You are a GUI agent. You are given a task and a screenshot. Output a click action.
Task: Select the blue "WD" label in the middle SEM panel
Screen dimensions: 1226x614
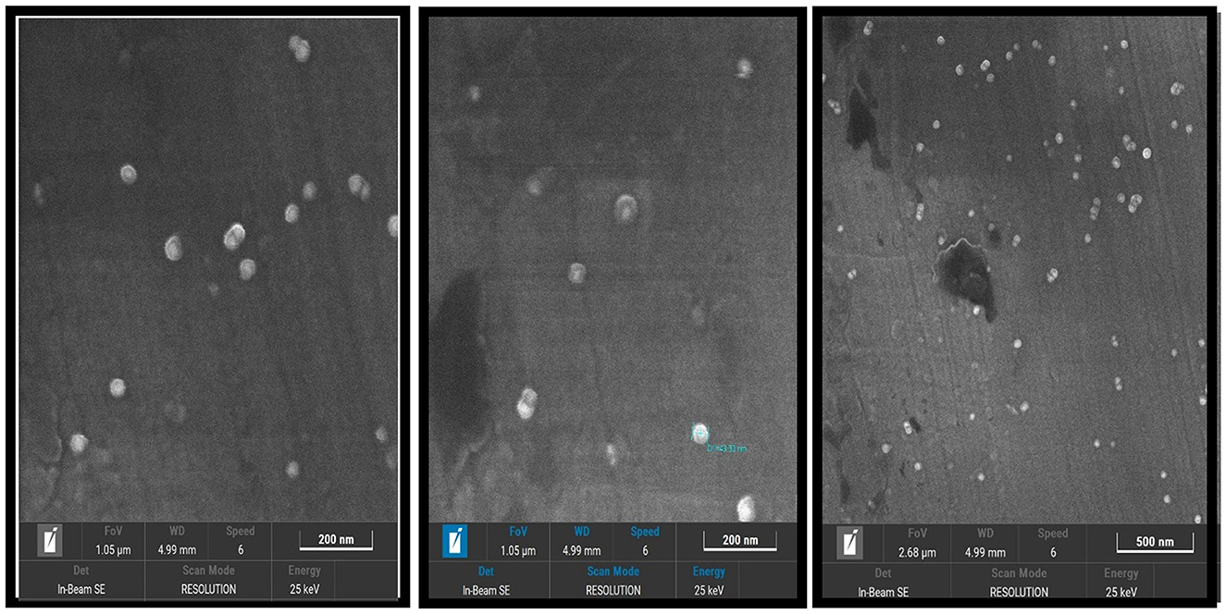tap(581, 532)
